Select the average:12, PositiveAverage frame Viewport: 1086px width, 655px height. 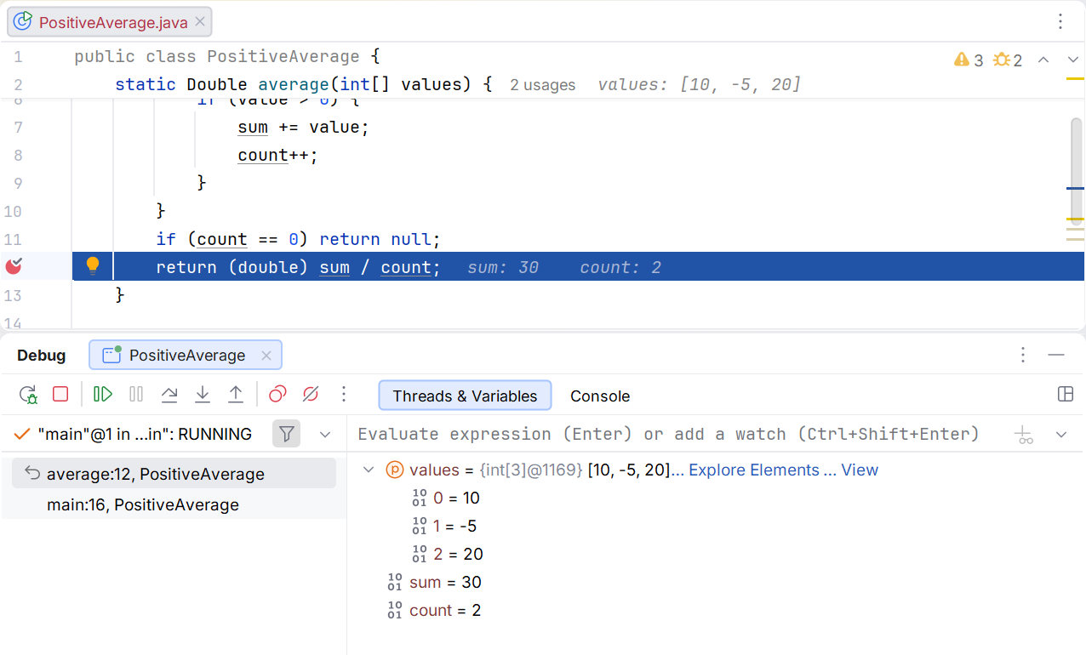174,474
